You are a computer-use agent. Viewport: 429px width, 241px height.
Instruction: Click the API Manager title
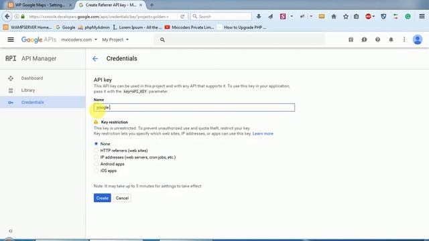39,58
